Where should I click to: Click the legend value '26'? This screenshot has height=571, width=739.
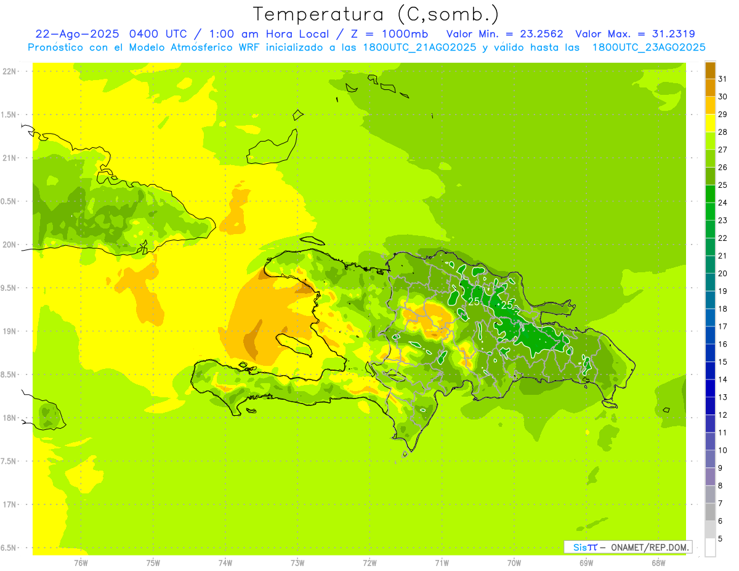coord(723,167)
